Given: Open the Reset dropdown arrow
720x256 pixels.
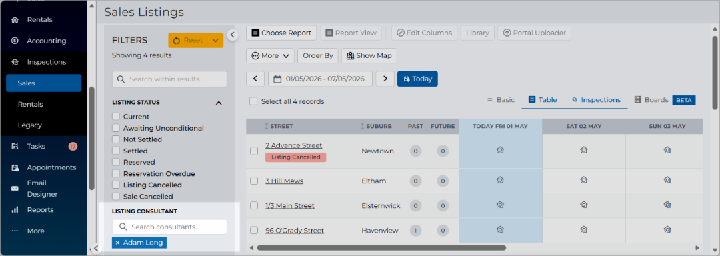Looking at the screenshot, I should pyautogui.click(x=216, y=41).
